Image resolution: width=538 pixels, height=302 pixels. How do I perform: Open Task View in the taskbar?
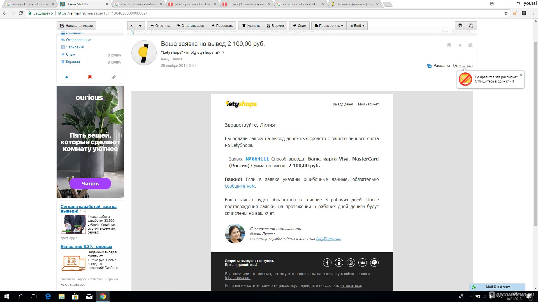click(x=34, y=296)
